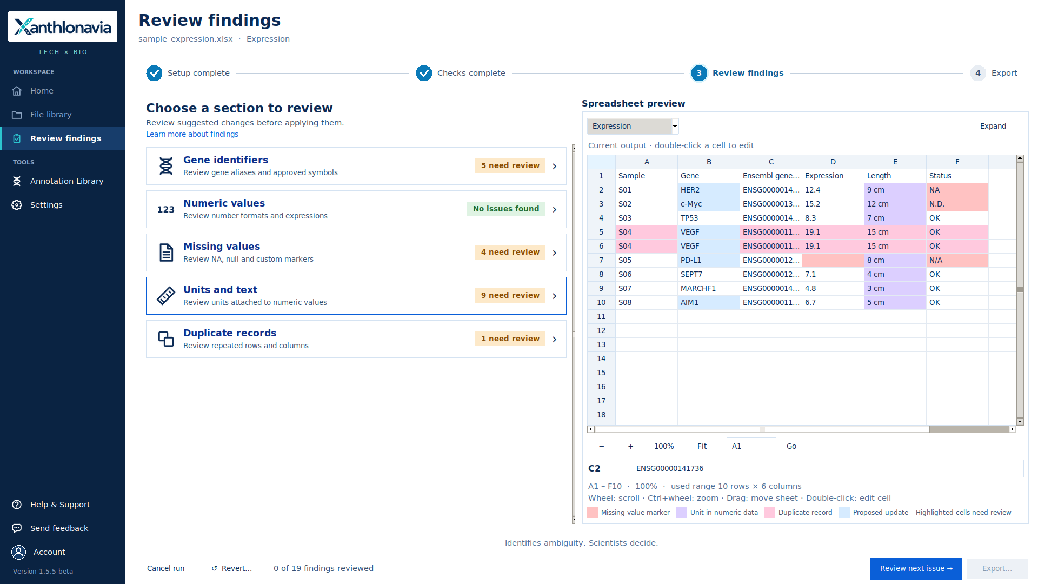Click the Go button
Screen dimensions: 1038x584
pyautogui.click(x=791, y=446)
